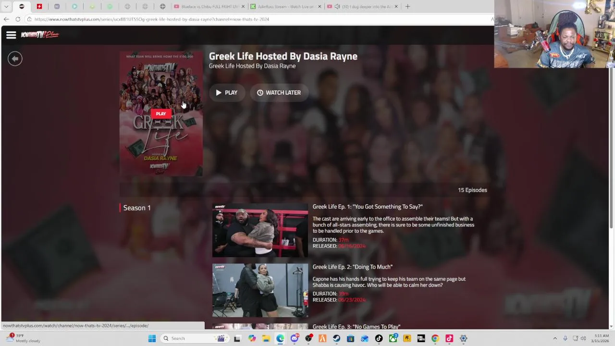Open Ep. 3 'No Games To Play' title
Image resolution: width=615 pixels, height=346 pixels.
pos(357,327)
